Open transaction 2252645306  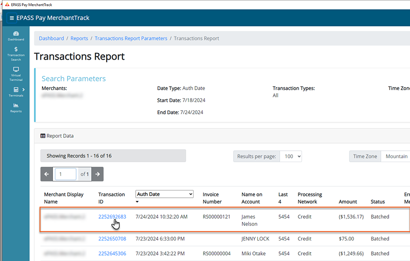(112, 253)
